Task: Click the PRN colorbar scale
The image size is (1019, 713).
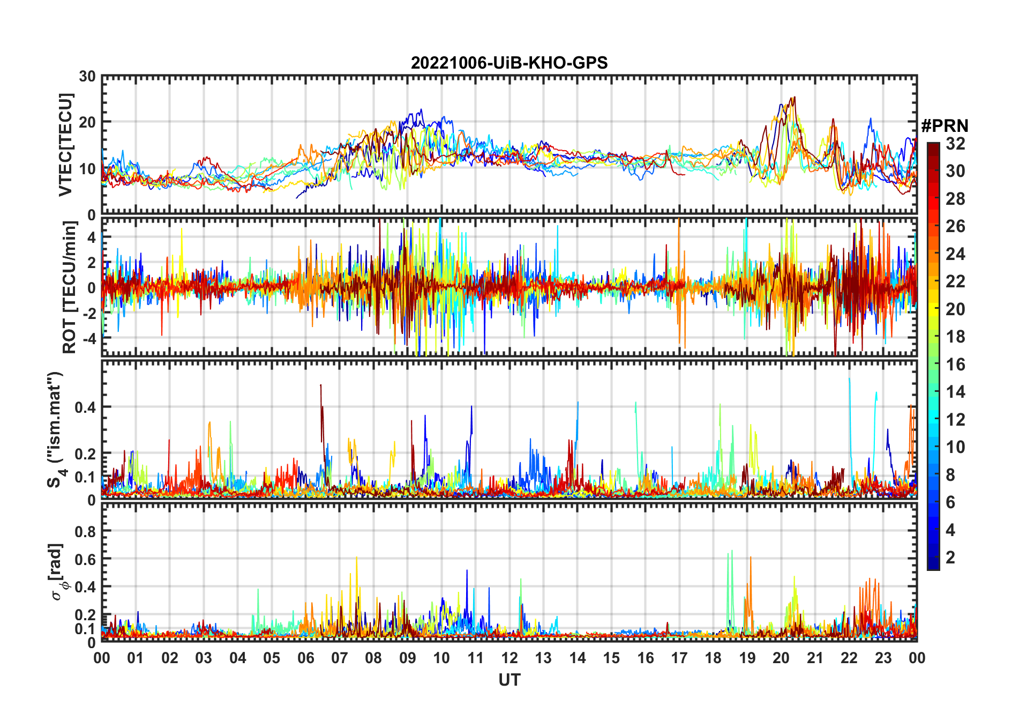Action: [x=933, y=356]
